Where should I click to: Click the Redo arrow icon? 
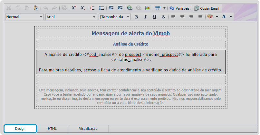54,8
